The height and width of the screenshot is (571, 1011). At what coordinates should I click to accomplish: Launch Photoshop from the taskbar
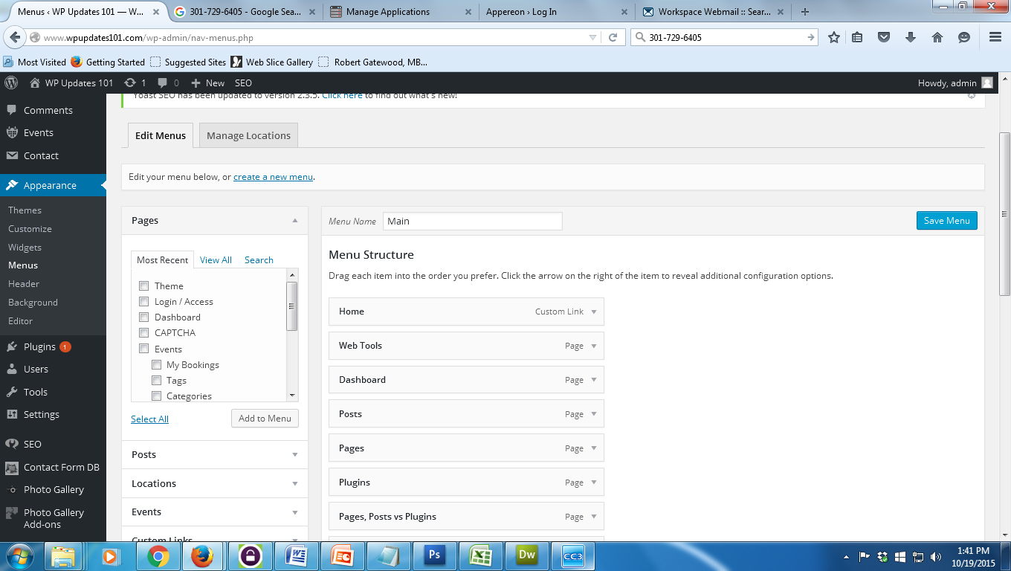[x=434, y=555]
